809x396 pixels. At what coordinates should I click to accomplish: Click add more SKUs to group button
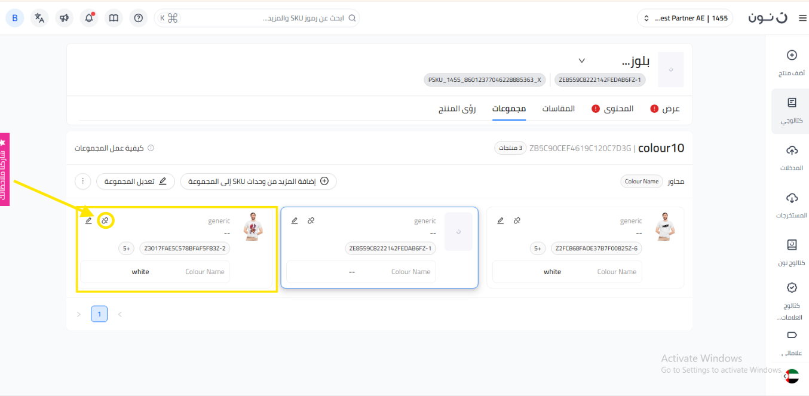pyautogui.click(x=258, y=181)
